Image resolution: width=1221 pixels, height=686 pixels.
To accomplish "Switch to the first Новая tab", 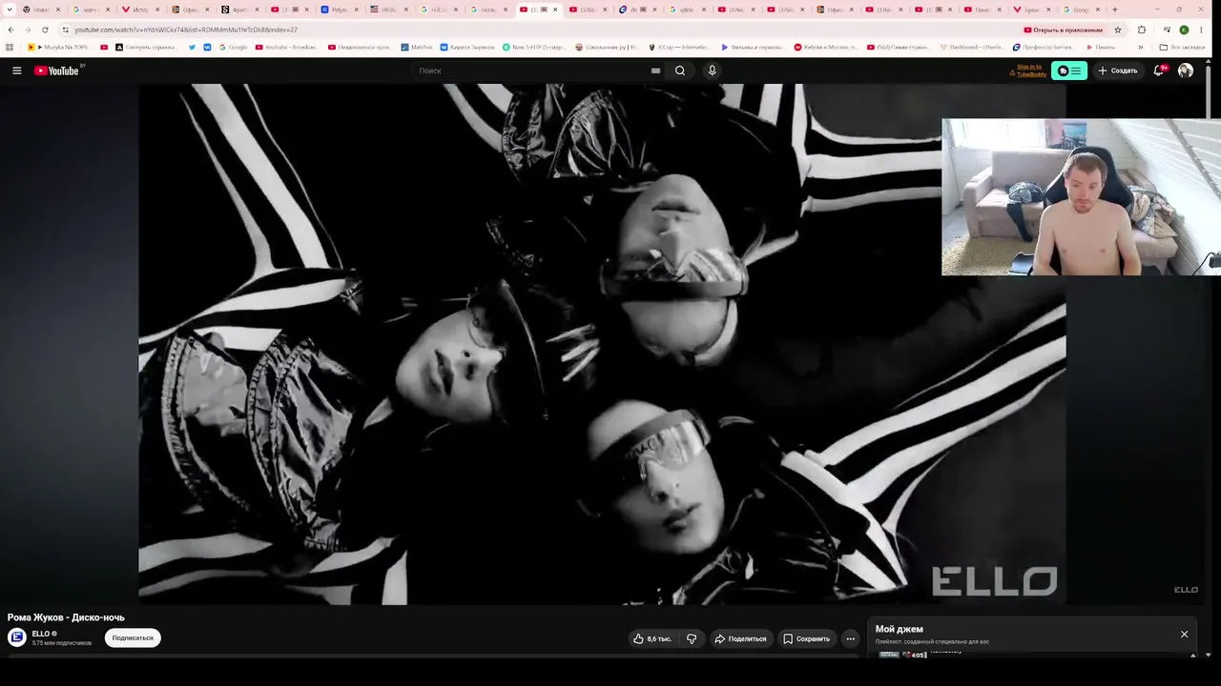I will tap(40, 10).
